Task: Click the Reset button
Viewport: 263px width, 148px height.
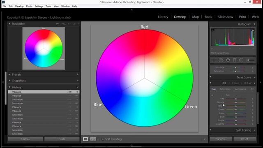Action: click(x=245, y=139)
